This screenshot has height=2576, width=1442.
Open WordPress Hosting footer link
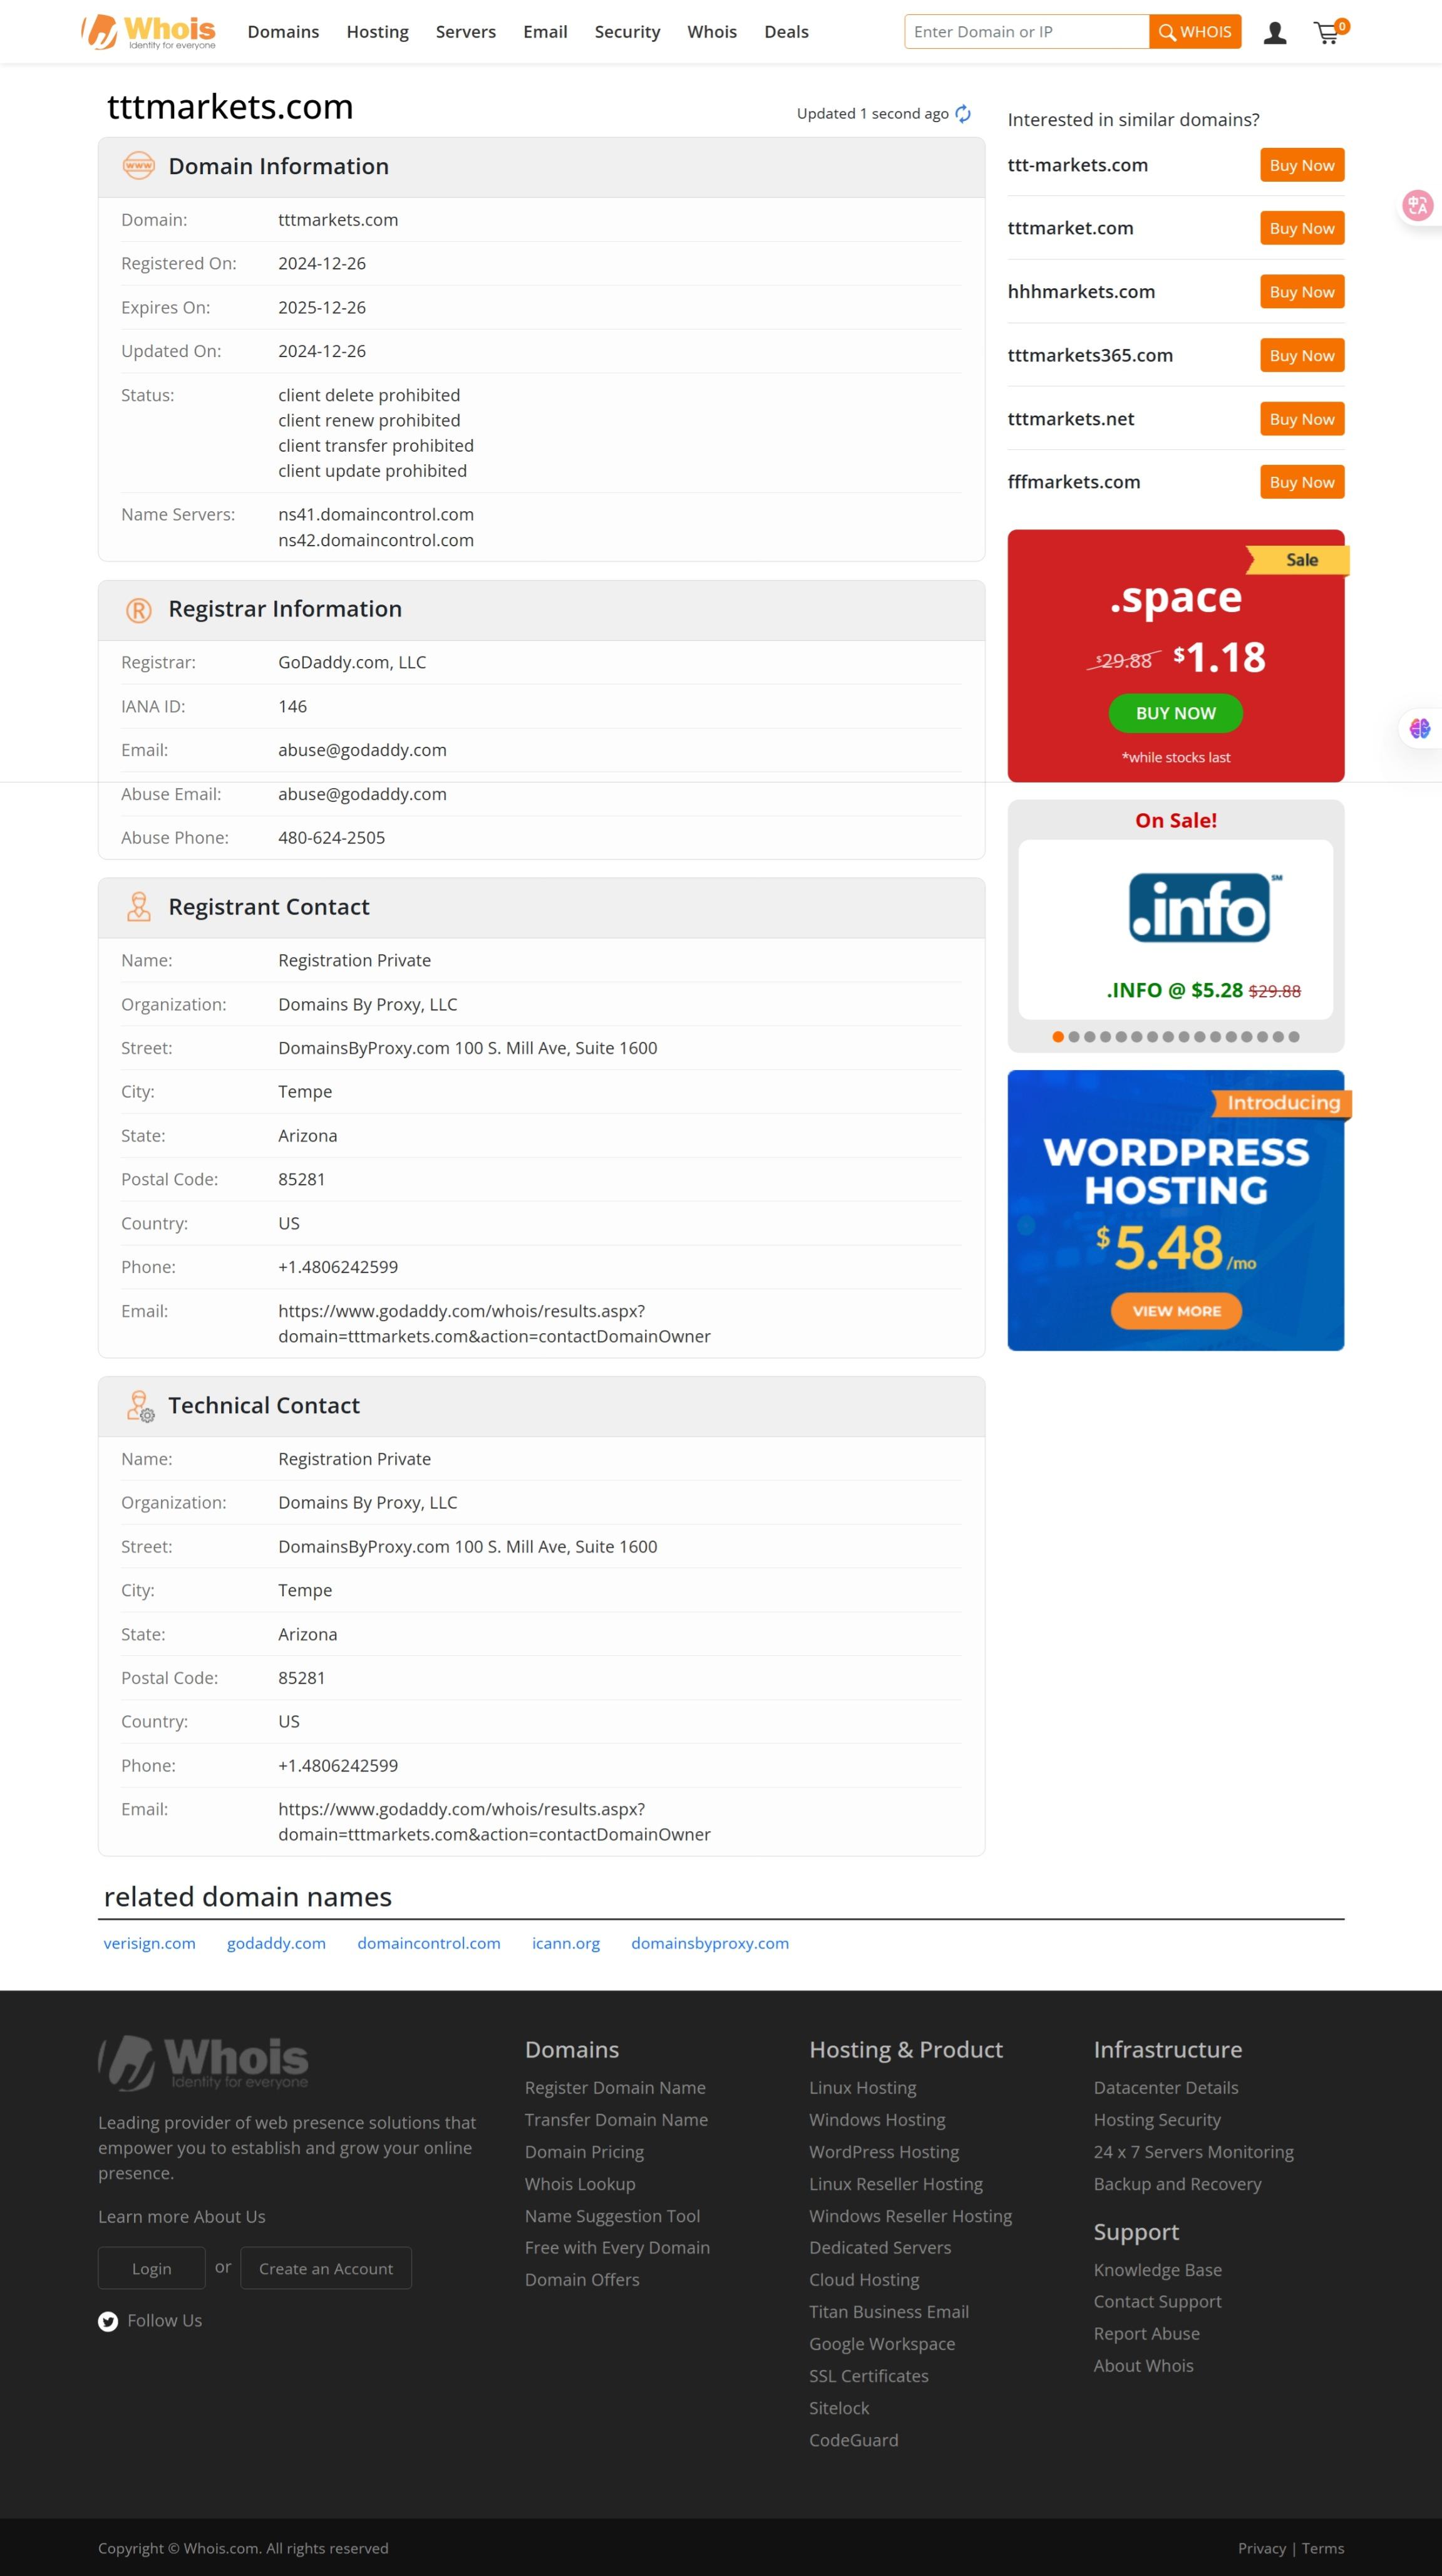click(884, 2152)
